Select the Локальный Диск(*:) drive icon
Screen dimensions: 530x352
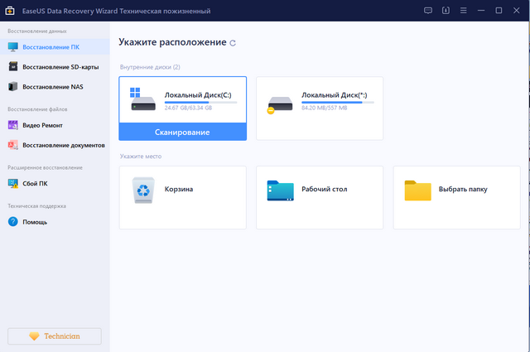(278, 101)
